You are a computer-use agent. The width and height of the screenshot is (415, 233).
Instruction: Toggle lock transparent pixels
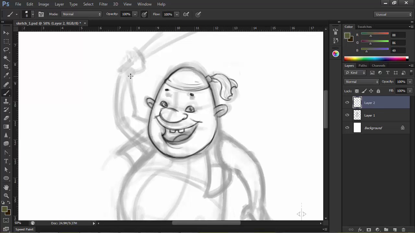pyautogui.click(x=357, y=91)
